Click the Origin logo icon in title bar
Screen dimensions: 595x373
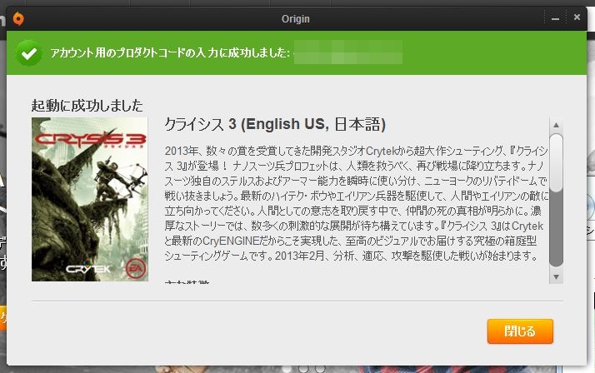coord(18,18)
